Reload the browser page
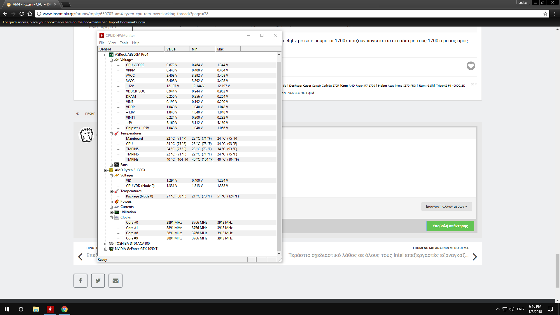Viewport: 560px width, 315px height. (22, 14)
